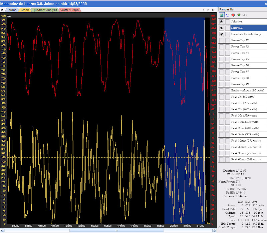The width and height of the screenshot is (267, 233).
Task: Enable visibility for Peak 20min range
Action: click(x=221, y=147)
